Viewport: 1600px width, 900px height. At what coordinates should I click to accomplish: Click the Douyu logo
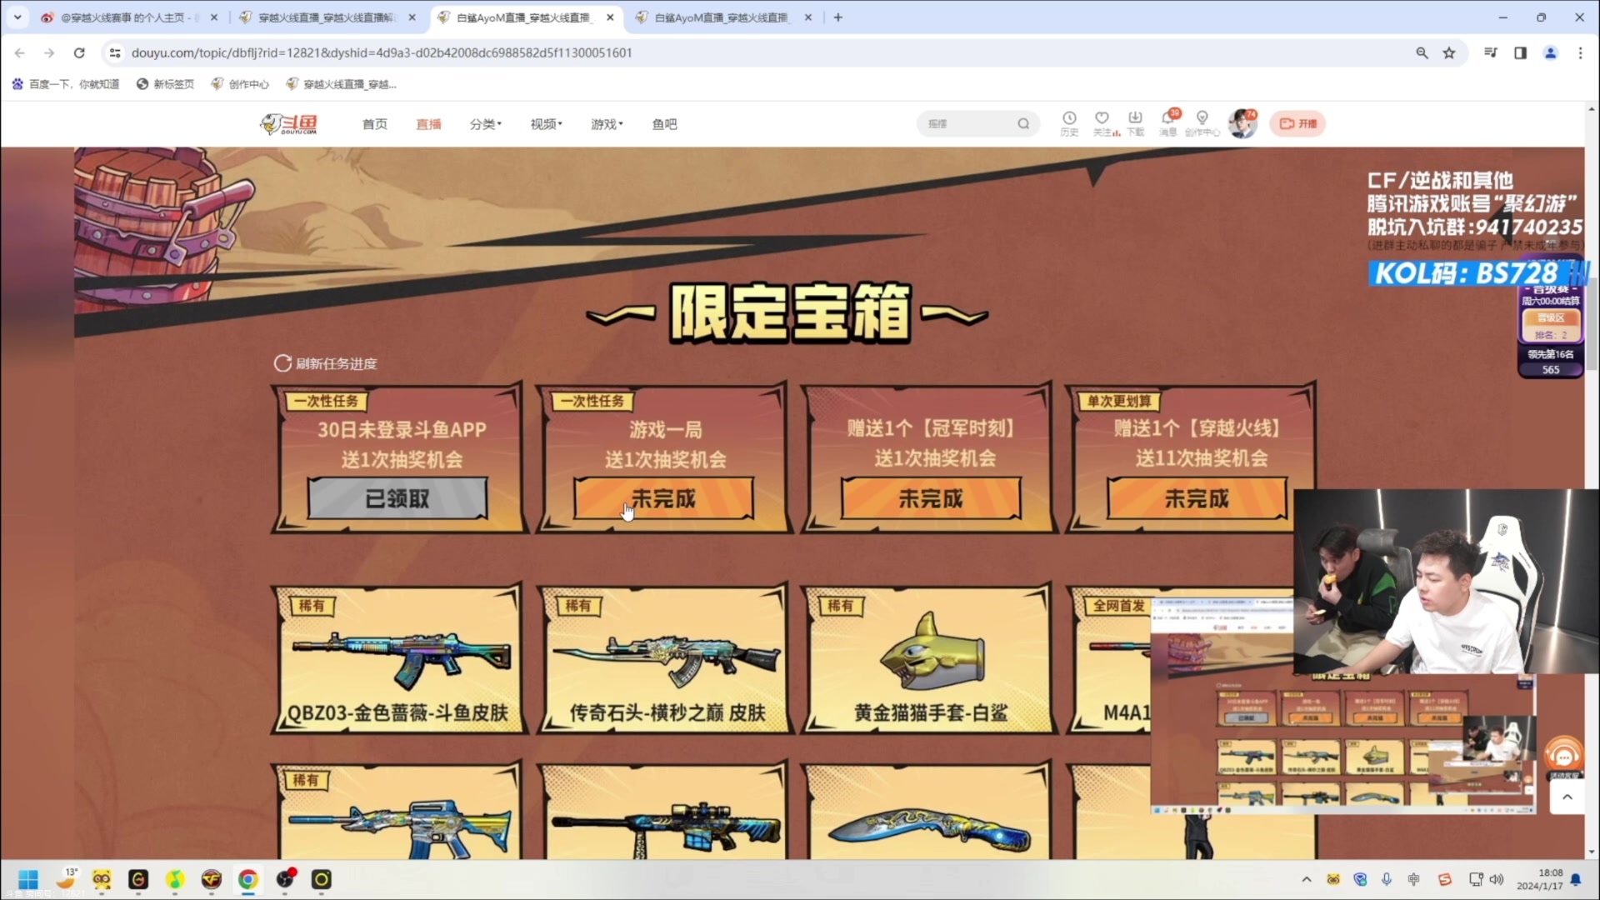288,124
